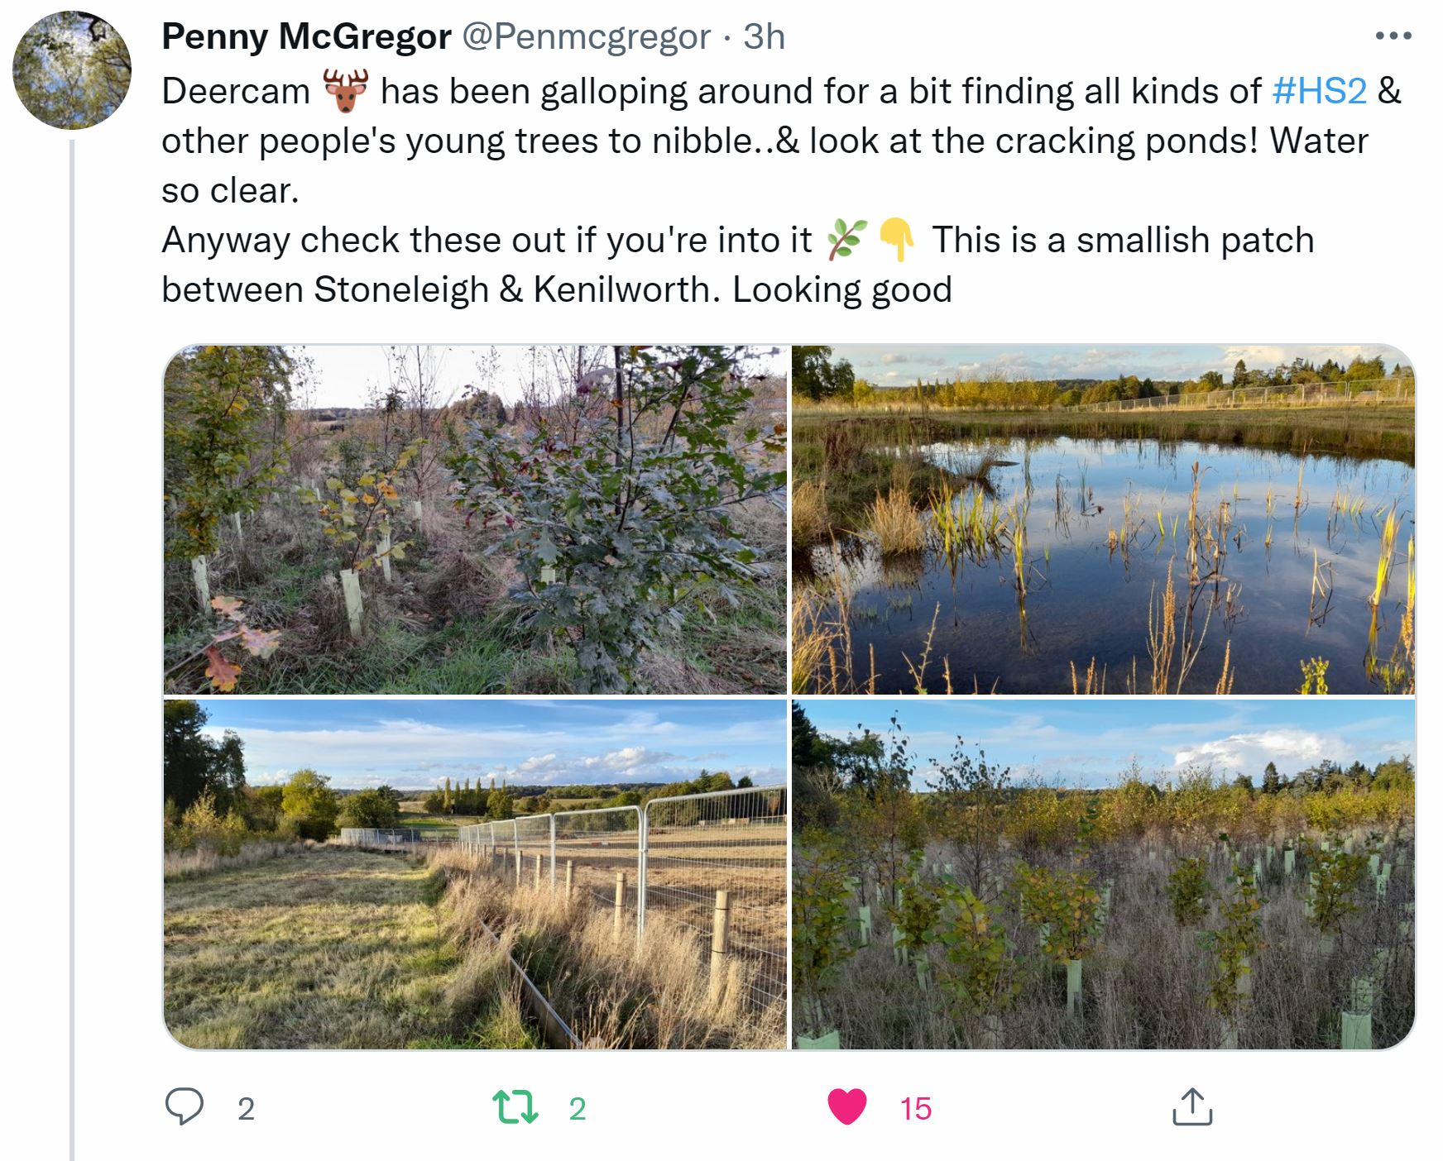Viewport: 1443px width, 1161px height.
Task: Click the like count number 15
Action: [916, 1109]
